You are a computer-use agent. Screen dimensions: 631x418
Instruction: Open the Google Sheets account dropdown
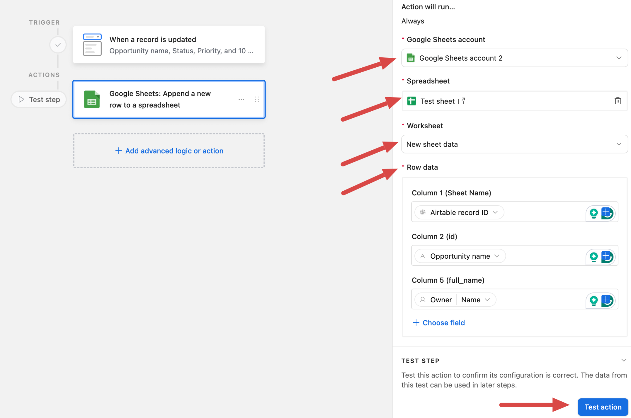619,58
